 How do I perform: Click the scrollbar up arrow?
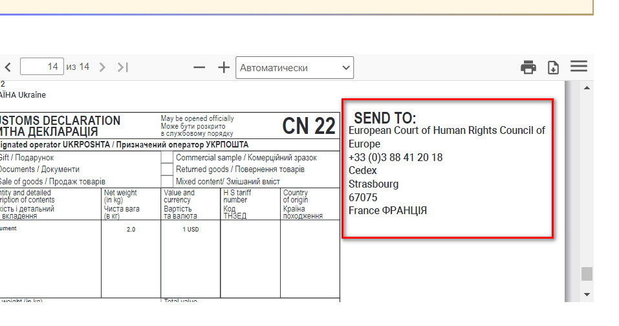[587, 87]
